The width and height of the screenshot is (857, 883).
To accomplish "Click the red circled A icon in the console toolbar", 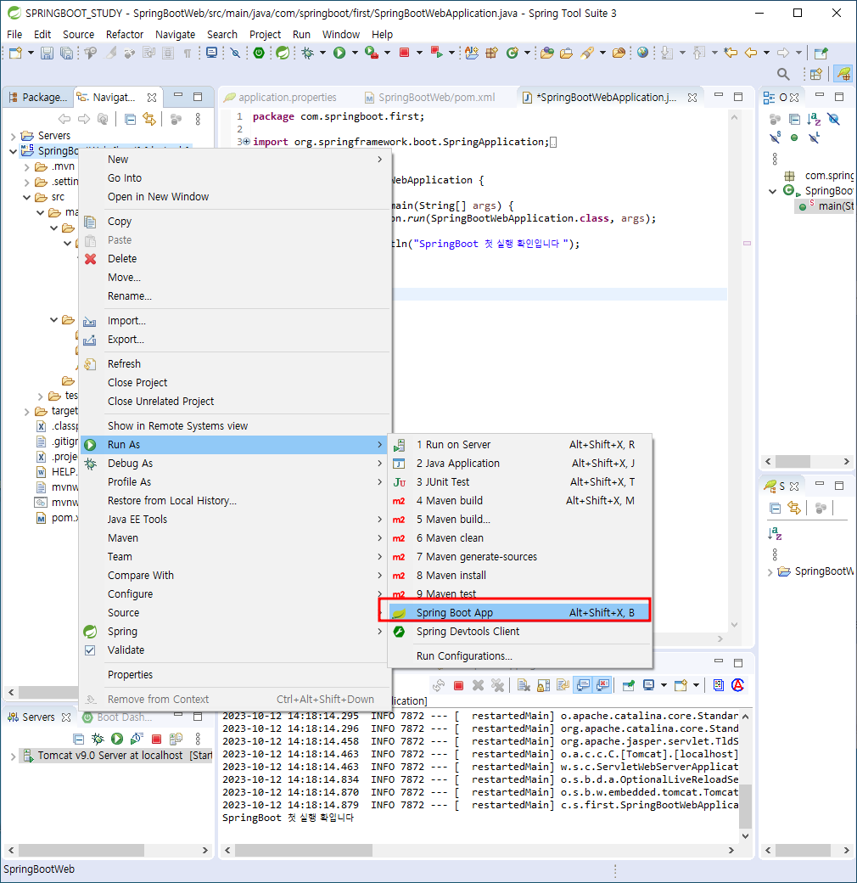I will [x=737, y=685].
